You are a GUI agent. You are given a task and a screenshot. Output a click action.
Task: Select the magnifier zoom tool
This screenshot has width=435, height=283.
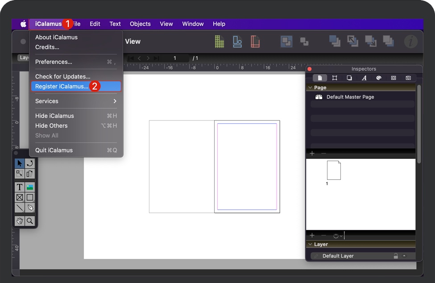30,221
